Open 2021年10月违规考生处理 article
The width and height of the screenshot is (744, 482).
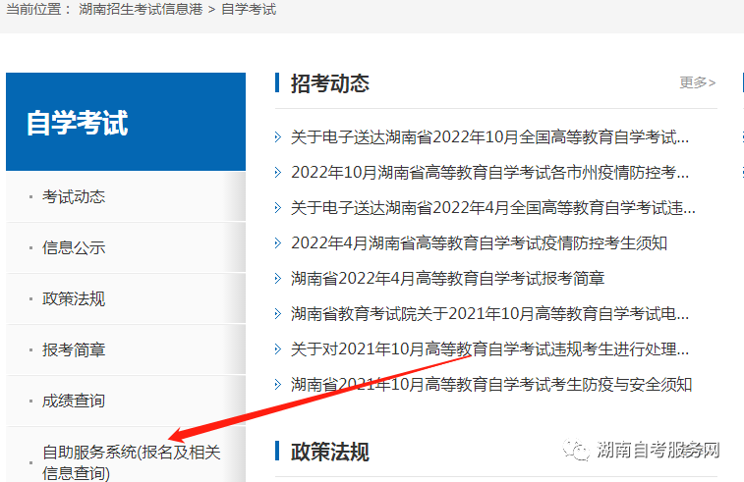click(x=489, y=348)
